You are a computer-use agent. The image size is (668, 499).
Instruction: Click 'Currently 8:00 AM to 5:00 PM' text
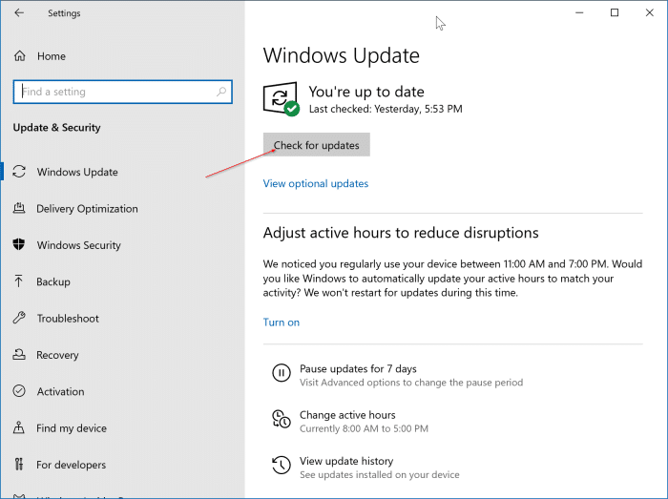coord(364,428)
